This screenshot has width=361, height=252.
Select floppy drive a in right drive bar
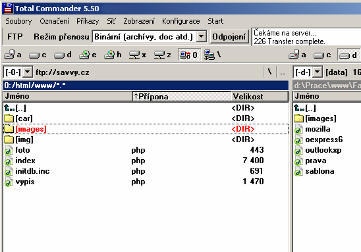[298, 55]
